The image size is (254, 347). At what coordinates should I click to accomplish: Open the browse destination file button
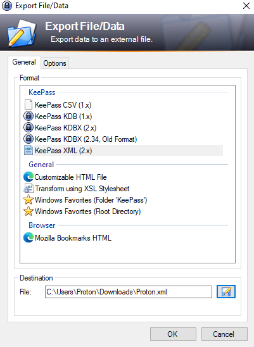point(226,292)
